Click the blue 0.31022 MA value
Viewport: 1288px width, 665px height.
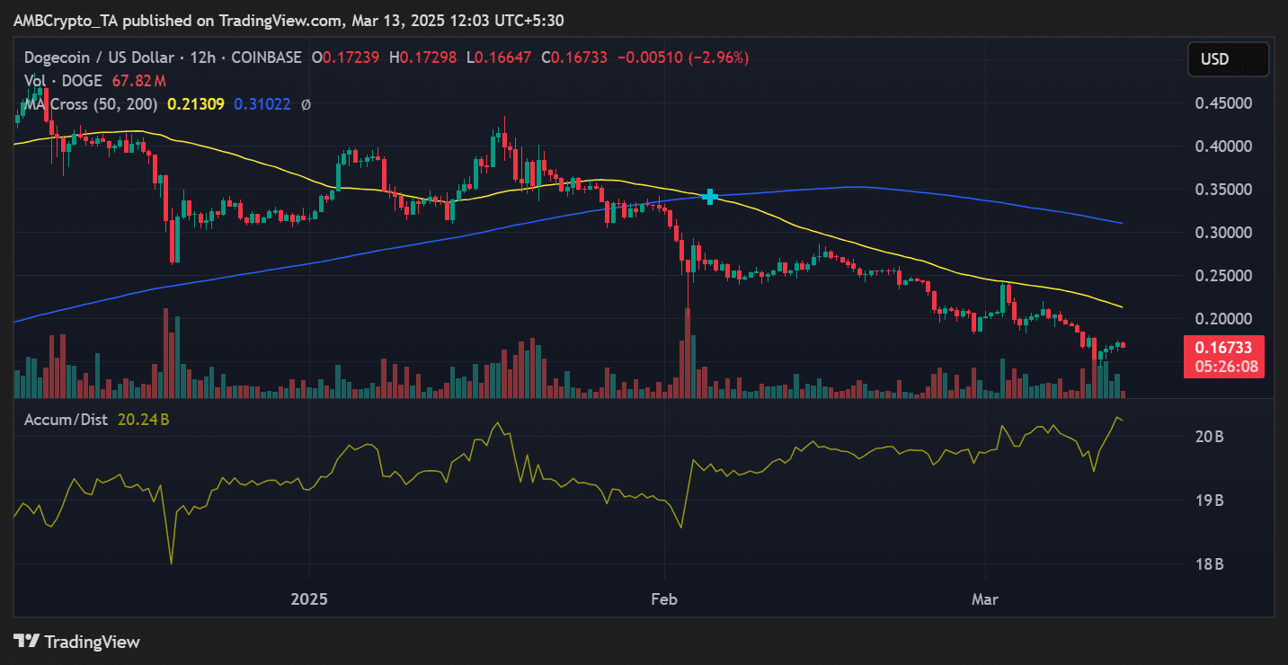[x=262, y=104]
